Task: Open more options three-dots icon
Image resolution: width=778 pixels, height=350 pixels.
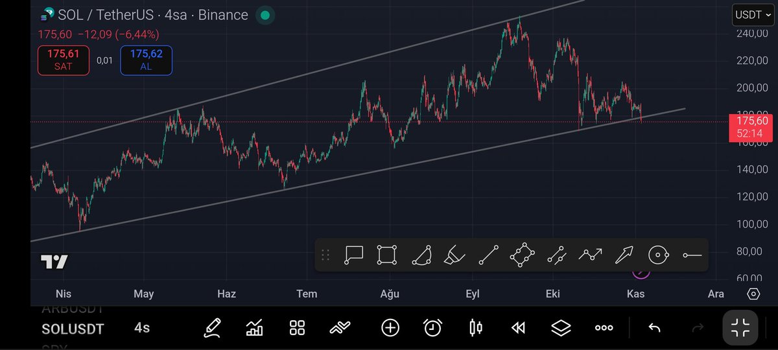Action: tap(604, 328)
